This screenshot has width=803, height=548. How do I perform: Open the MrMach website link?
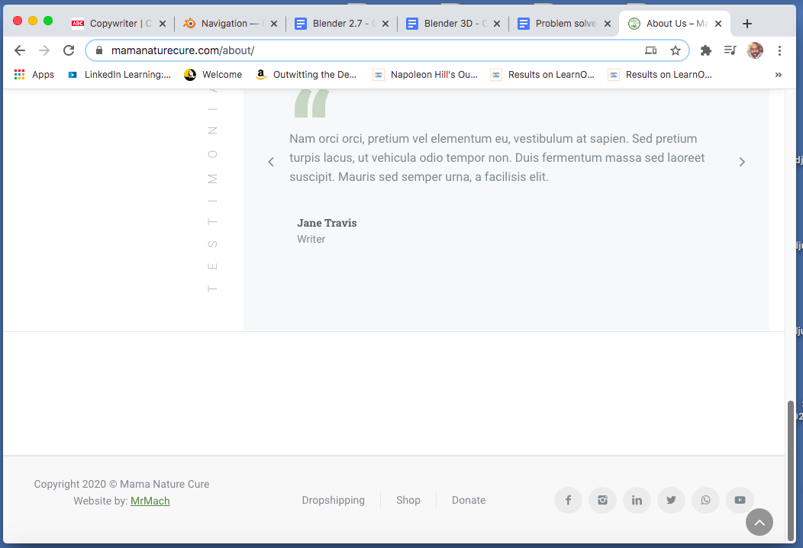tap(150, 501)
